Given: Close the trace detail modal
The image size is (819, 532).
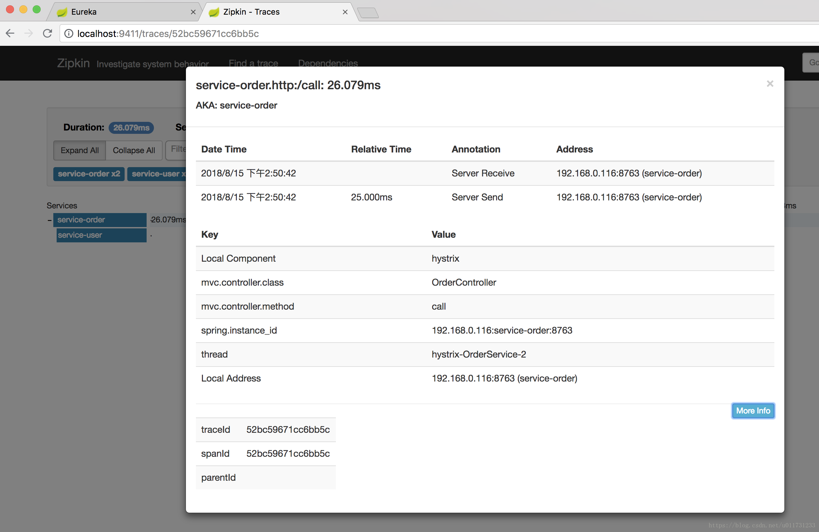Looking at the screenshot, I should pyautogui.click(x=770, y=84).
